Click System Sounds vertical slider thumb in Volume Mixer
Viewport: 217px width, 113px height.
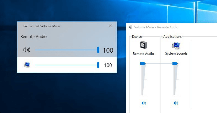(x=175, y=63)
